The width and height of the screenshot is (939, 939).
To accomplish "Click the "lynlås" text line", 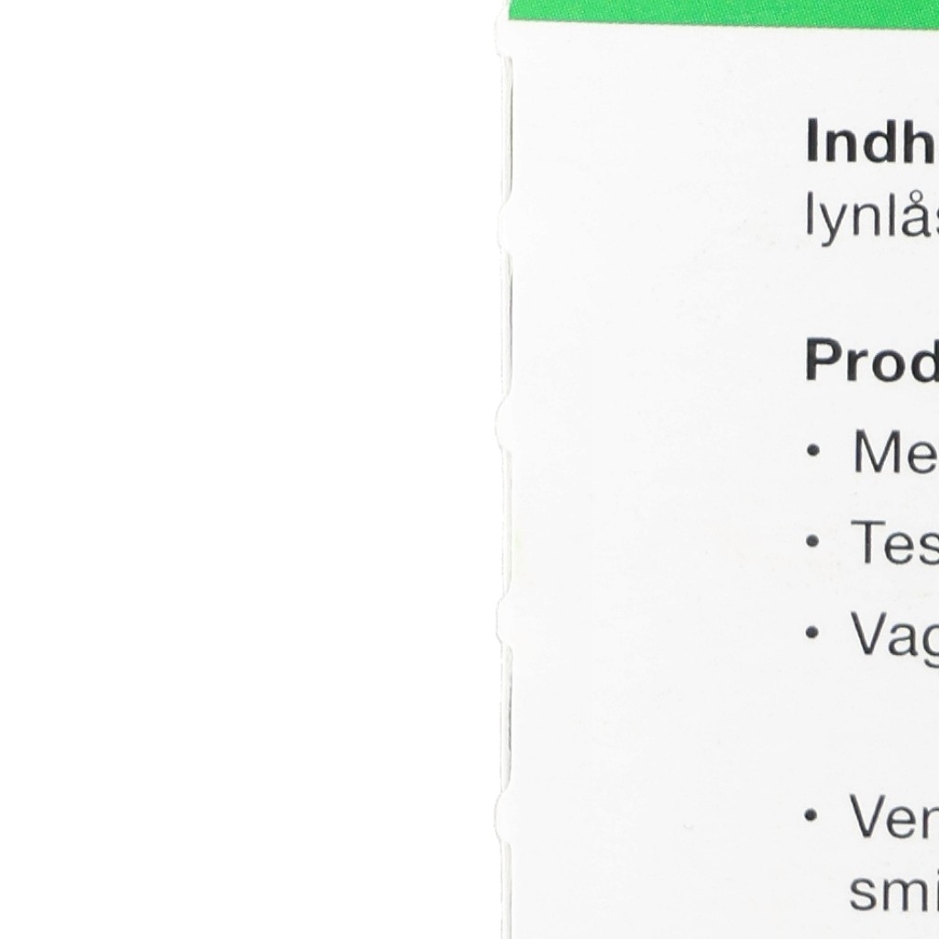I will coord(871,219).
